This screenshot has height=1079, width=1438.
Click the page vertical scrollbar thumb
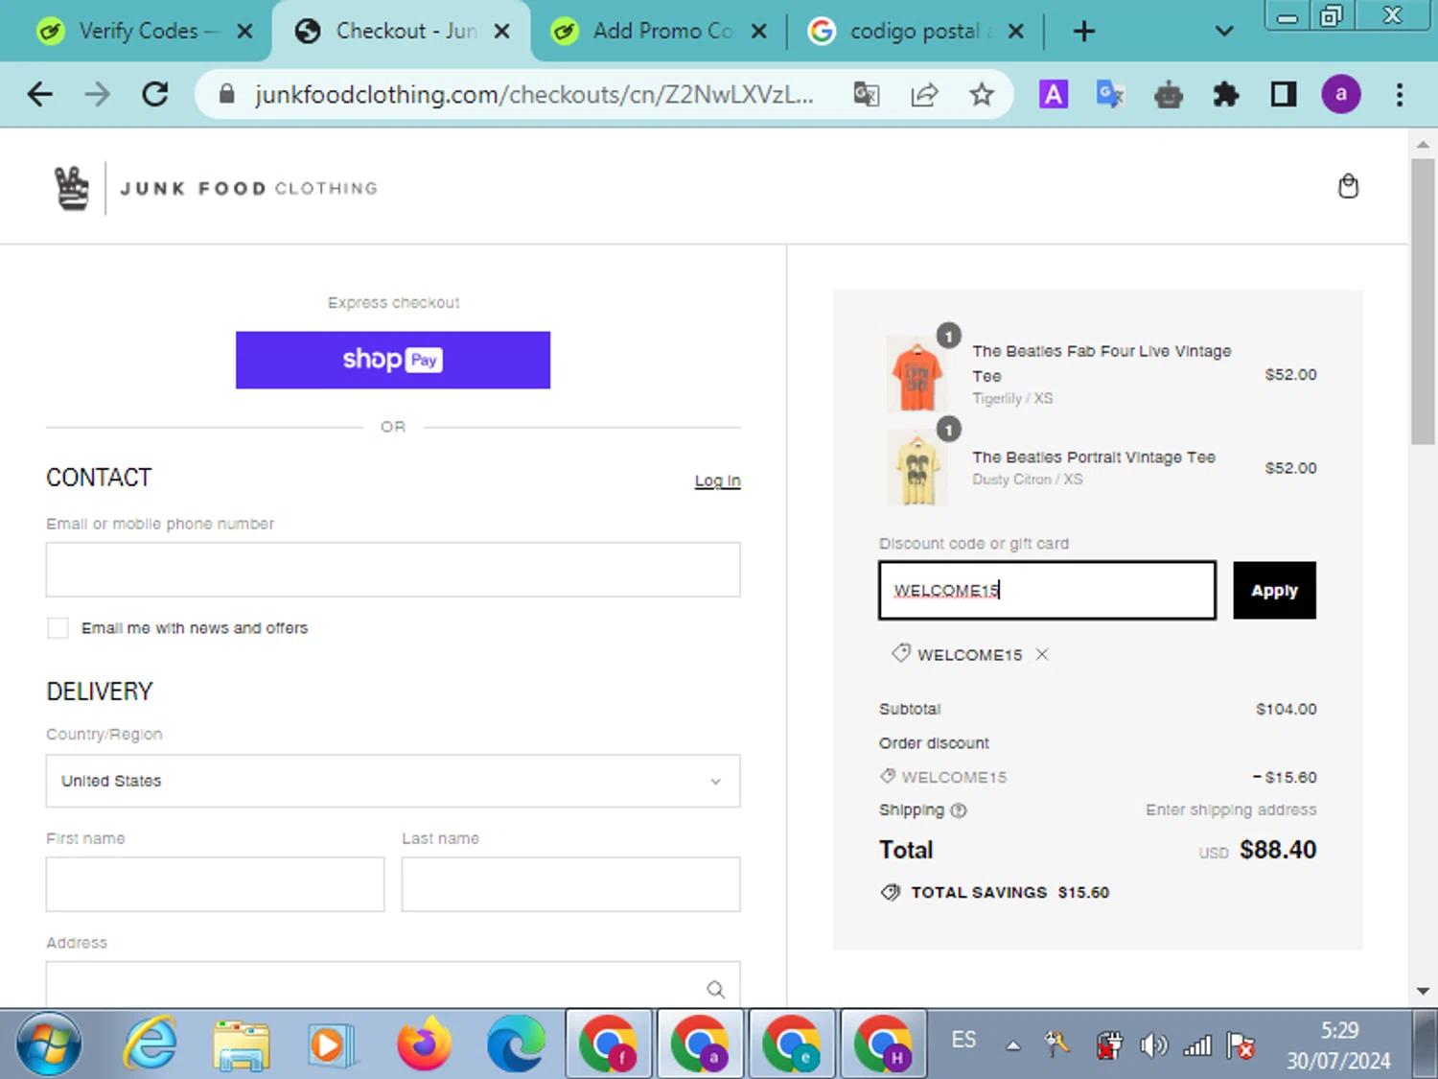[1423, 302]
